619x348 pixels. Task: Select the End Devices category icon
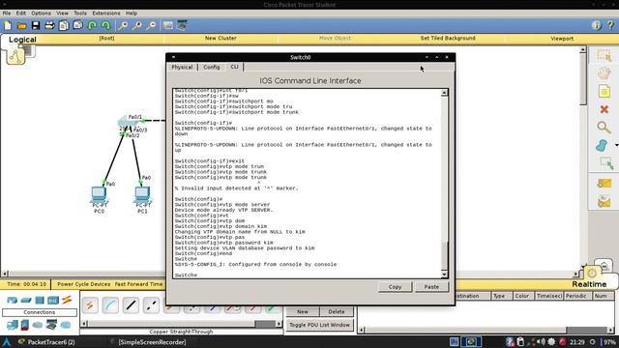13,325
